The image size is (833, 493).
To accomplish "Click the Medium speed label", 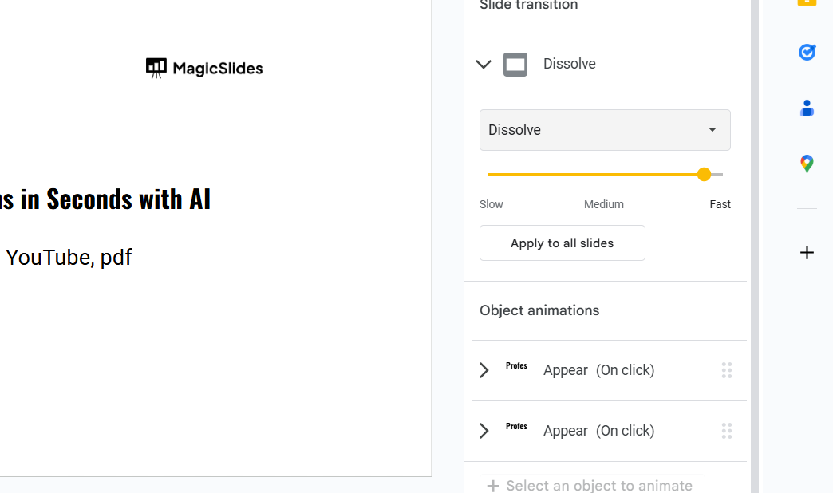I will point(604,204).
